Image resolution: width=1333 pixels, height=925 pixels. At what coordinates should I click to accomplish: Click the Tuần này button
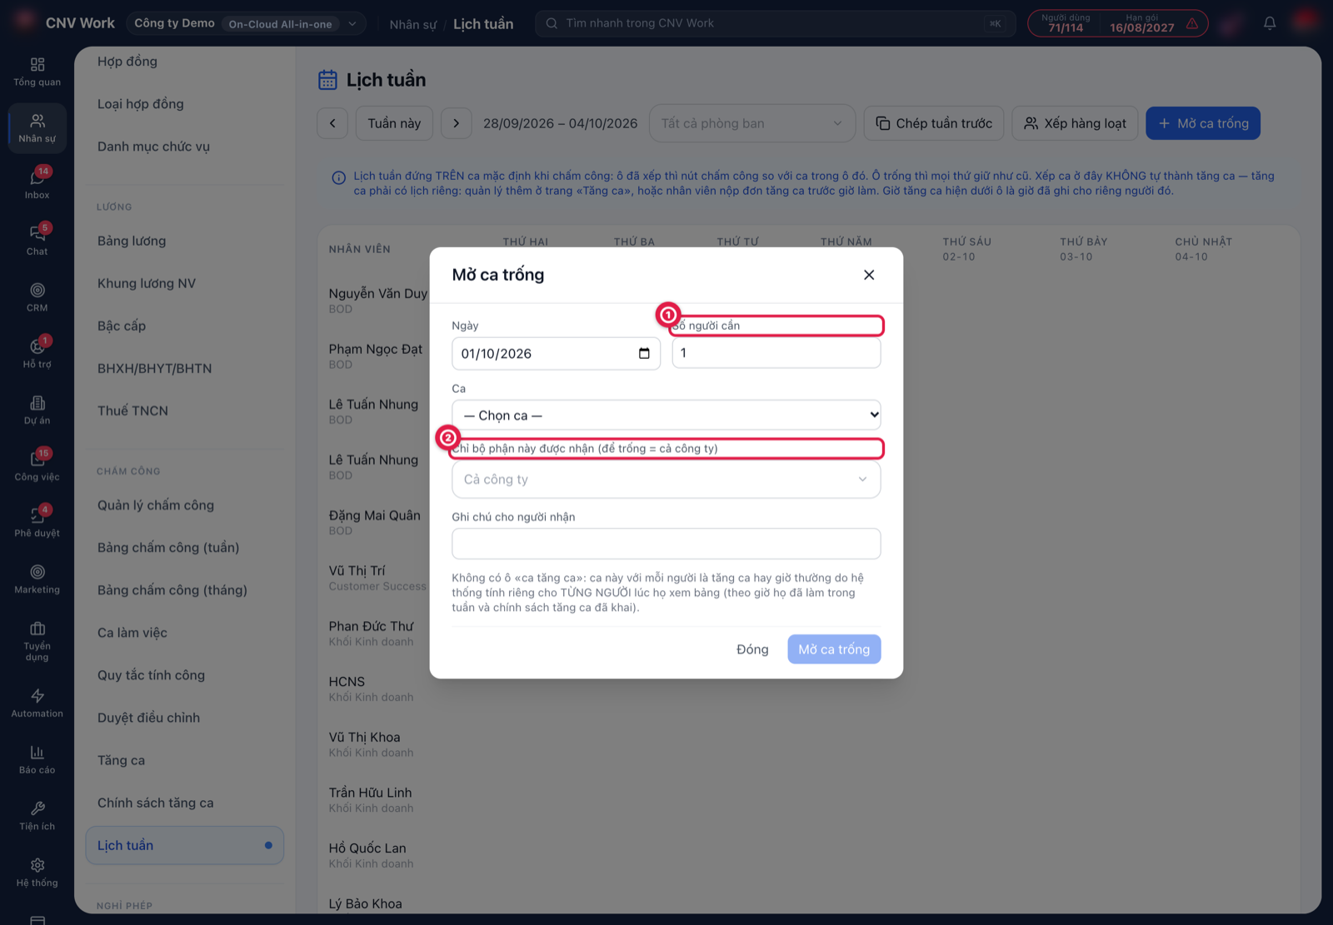[x=394, y=123]
